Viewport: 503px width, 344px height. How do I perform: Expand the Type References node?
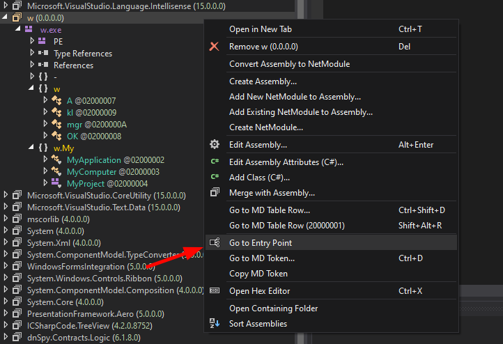(x=32, y=53)
